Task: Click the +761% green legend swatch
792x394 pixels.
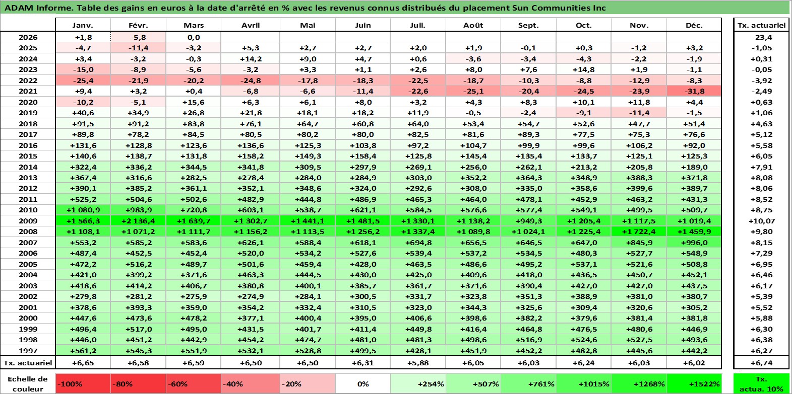Action: 528,384
